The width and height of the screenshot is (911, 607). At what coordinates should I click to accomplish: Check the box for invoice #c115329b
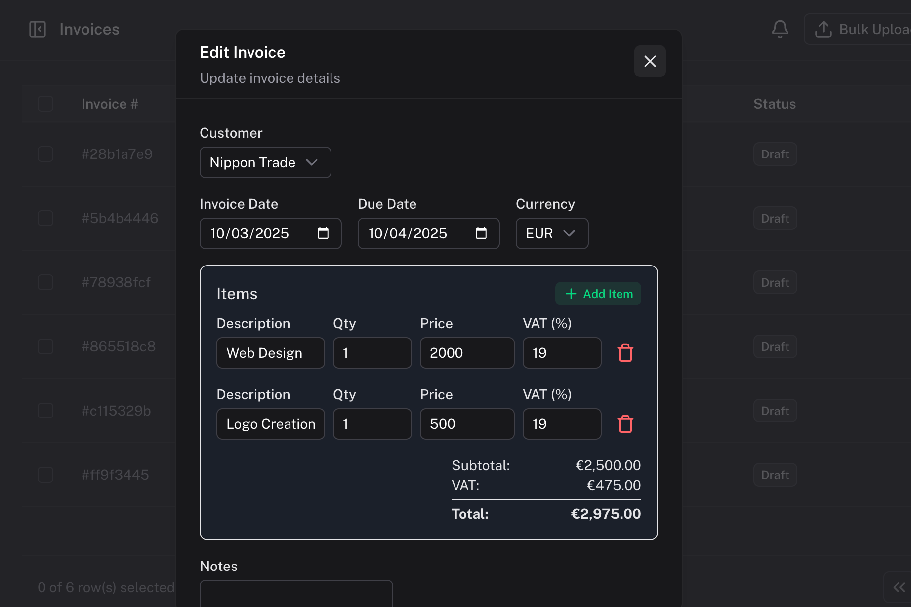click(x=45, y=411)
